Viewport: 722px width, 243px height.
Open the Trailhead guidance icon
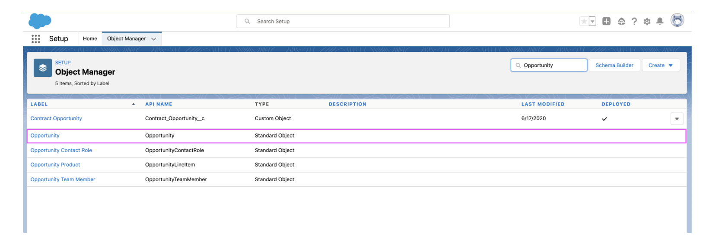coord(621,21)
